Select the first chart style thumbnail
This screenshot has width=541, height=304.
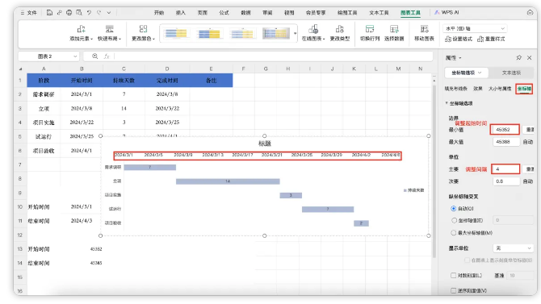pyautogui.click(x=176, y=33)
